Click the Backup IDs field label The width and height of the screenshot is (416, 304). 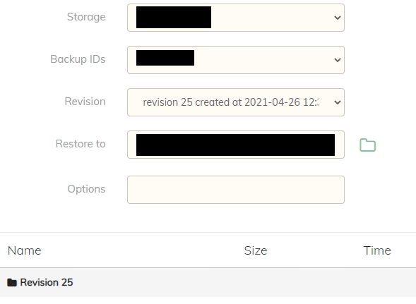[x=78, y=59]
